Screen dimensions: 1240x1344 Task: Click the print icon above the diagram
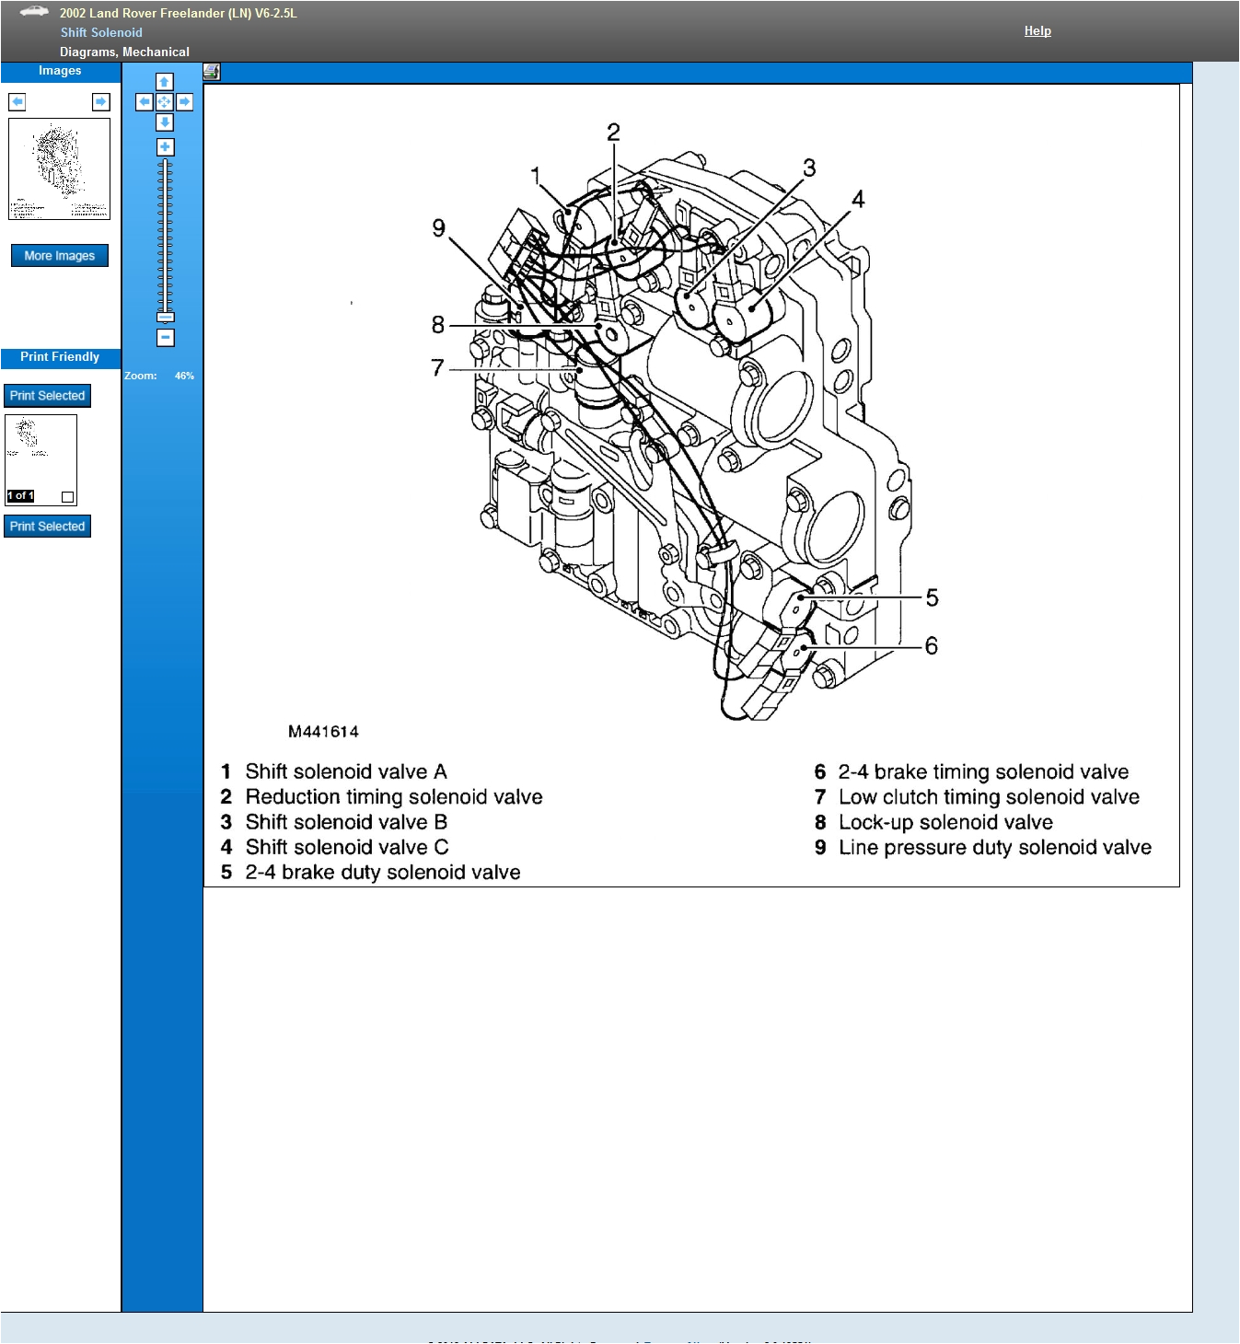(212, 72)
